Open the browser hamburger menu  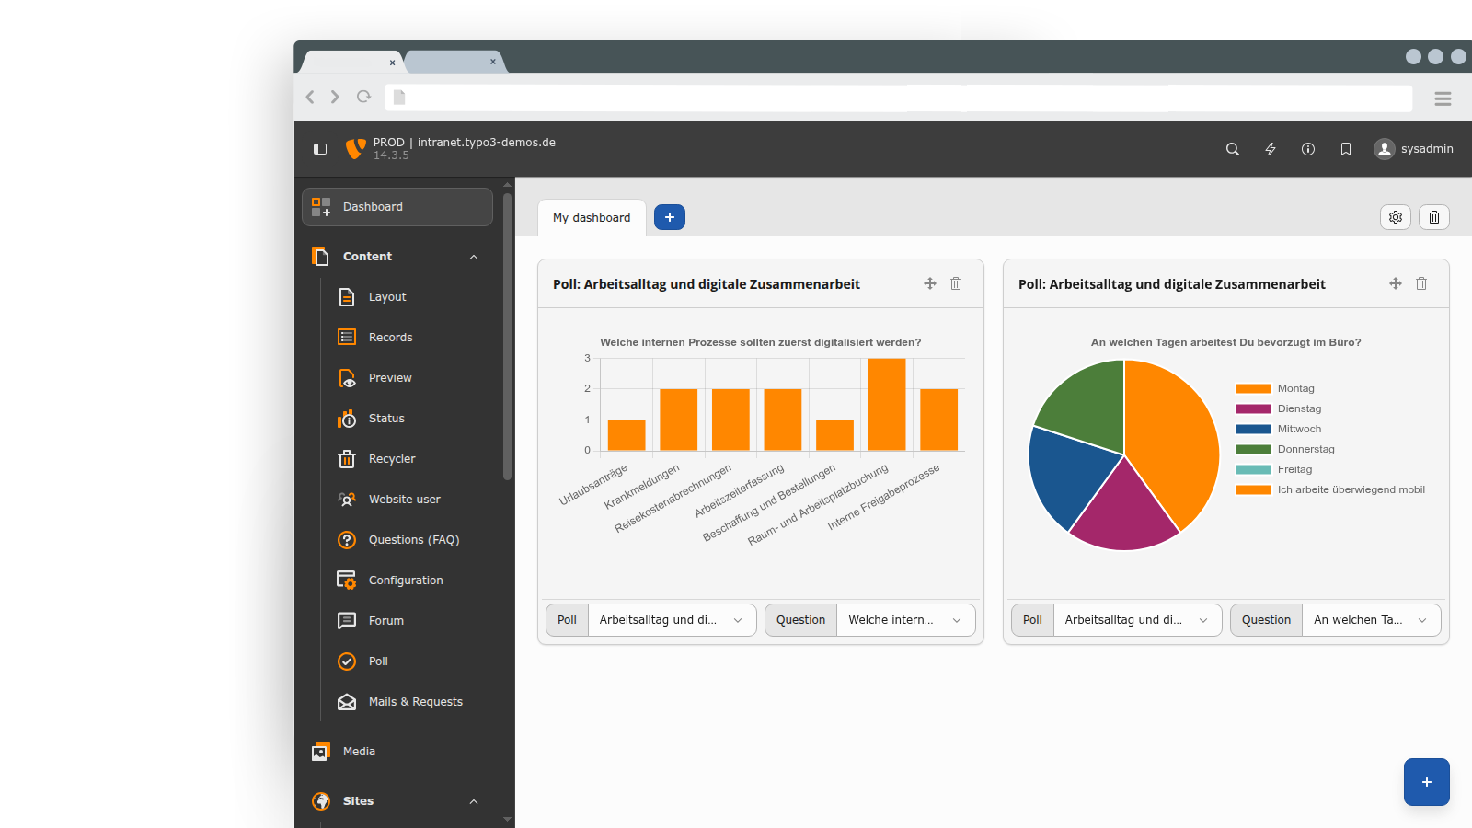point(1443,98)
